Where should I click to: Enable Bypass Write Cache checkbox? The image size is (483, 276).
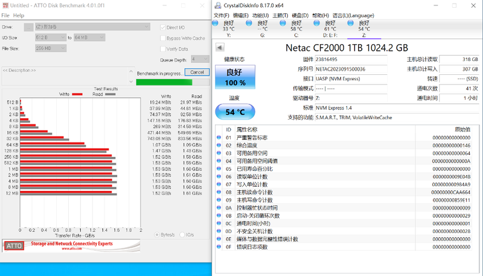[162, 38]
